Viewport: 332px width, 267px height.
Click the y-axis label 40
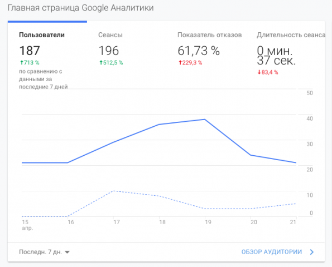(310, 118)
